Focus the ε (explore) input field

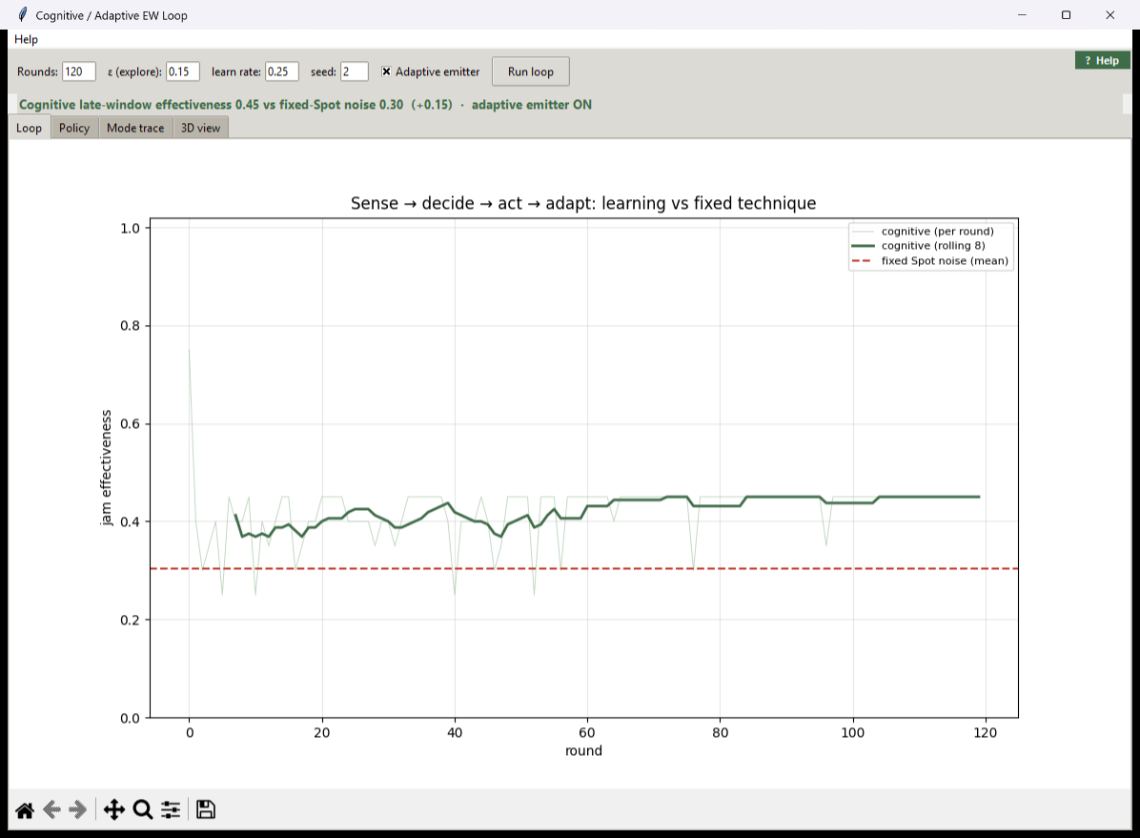click(x=182, y=72)
